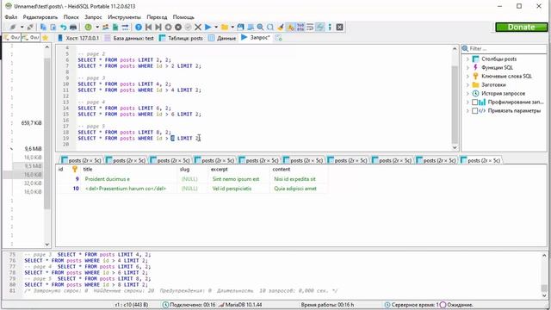The width and height of the screenshot is (551, 310).
Task: Click the close tab X toolbar icon
Action: point(339,27)
